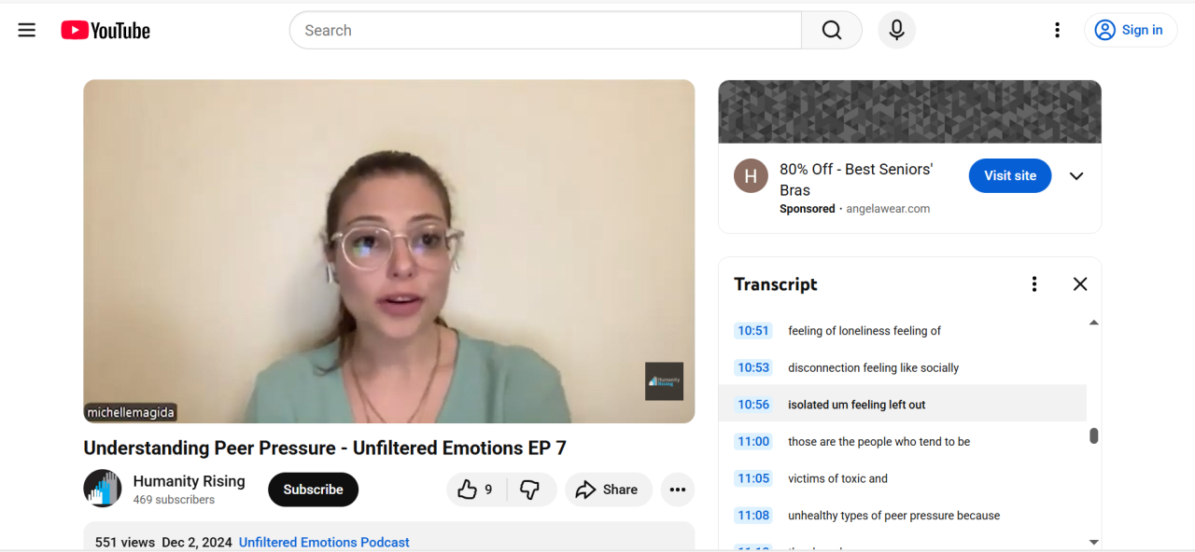
Task: Open the Transcript panel options menu
Action: pyautogui.click(x=1033, y=284)
